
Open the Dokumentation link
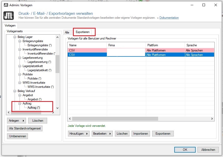[x=169, y=18]
